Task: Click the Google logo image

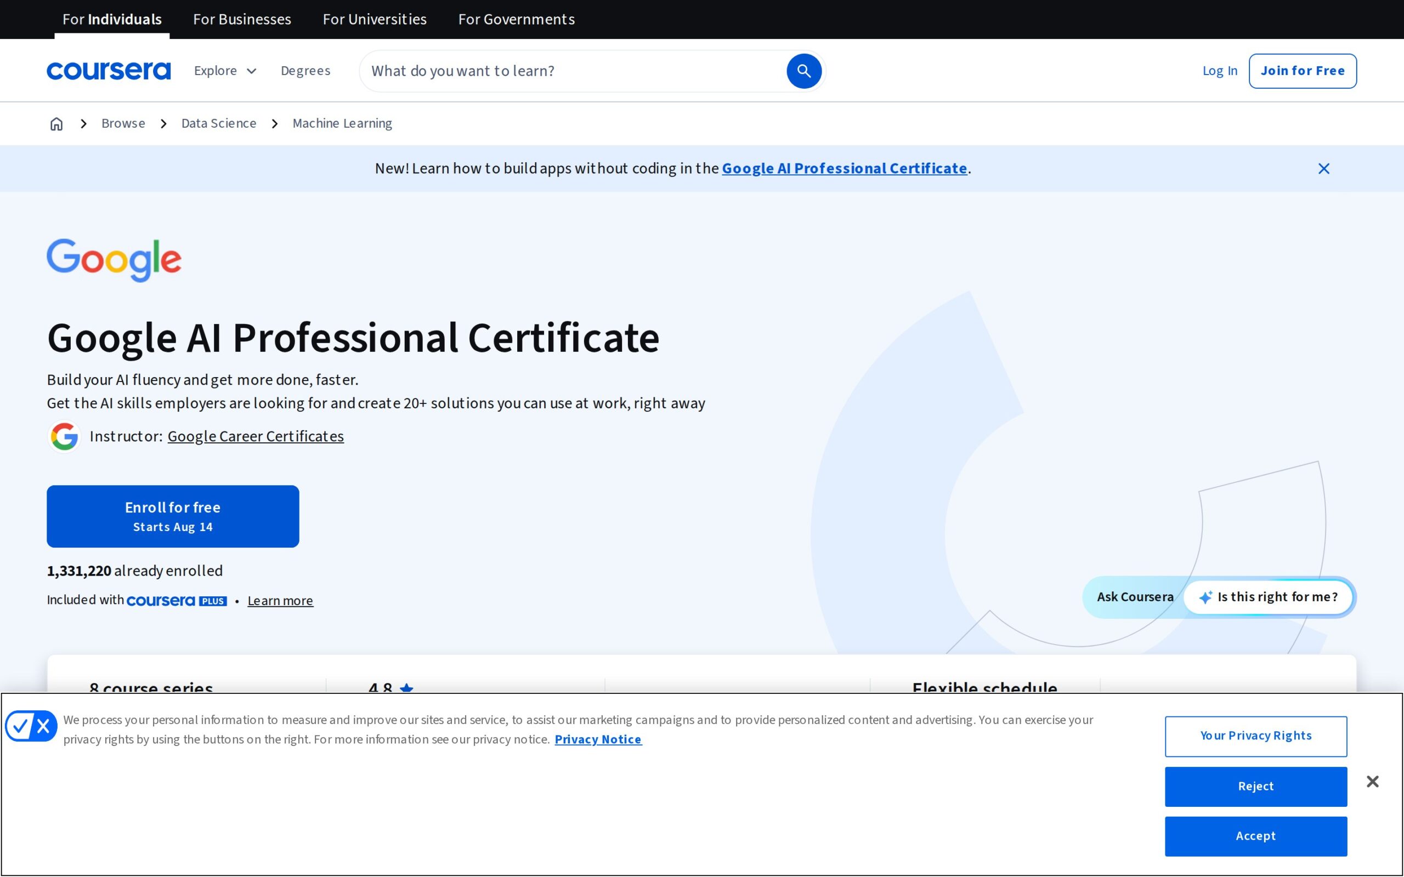Action: pyautogui.click(x=114, y=260)
